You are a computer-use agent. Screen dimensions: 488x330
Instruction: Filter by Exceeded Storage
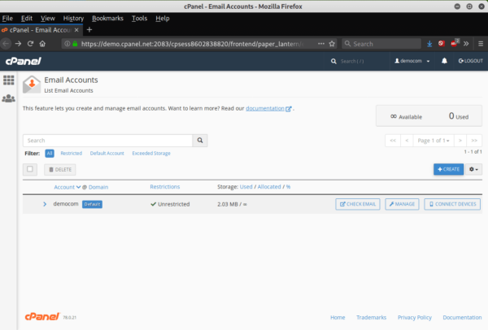coord(151,154)
